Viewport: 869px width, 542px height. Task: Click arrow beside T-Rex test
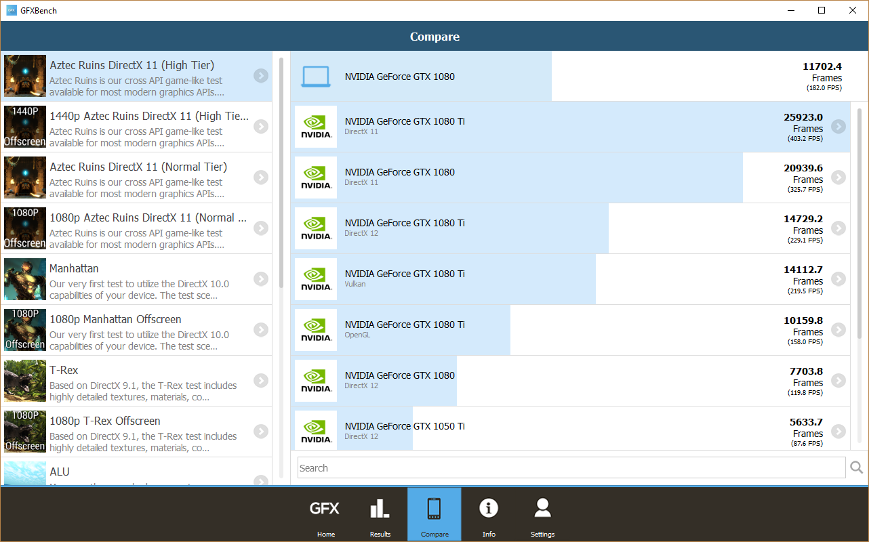[261, 380]
